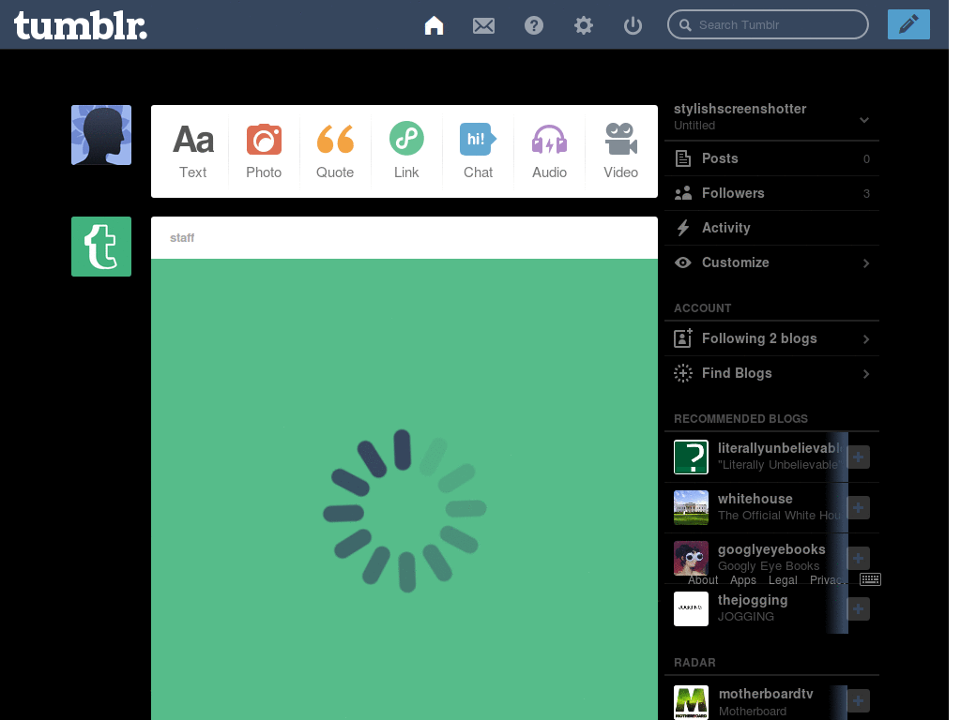
Task: Open the literallyunbelievable blog avatar
Action: tap(691, 457)
